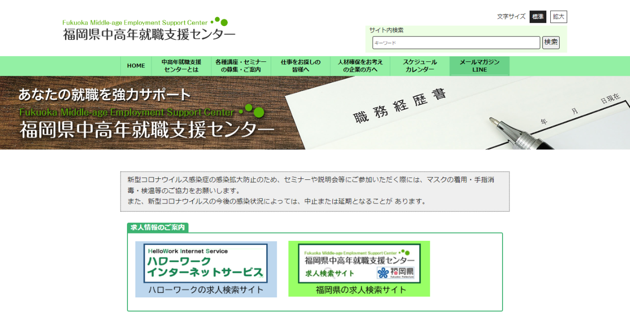This screenshot has width=630, height=319.
Task: Click the 福岡県 prefecture emblem in banner
Action: coord(396,273)
